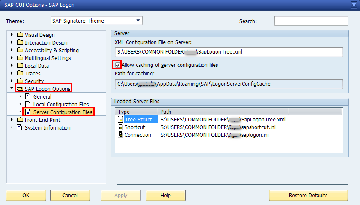Click the Type column header

point(137,112)
